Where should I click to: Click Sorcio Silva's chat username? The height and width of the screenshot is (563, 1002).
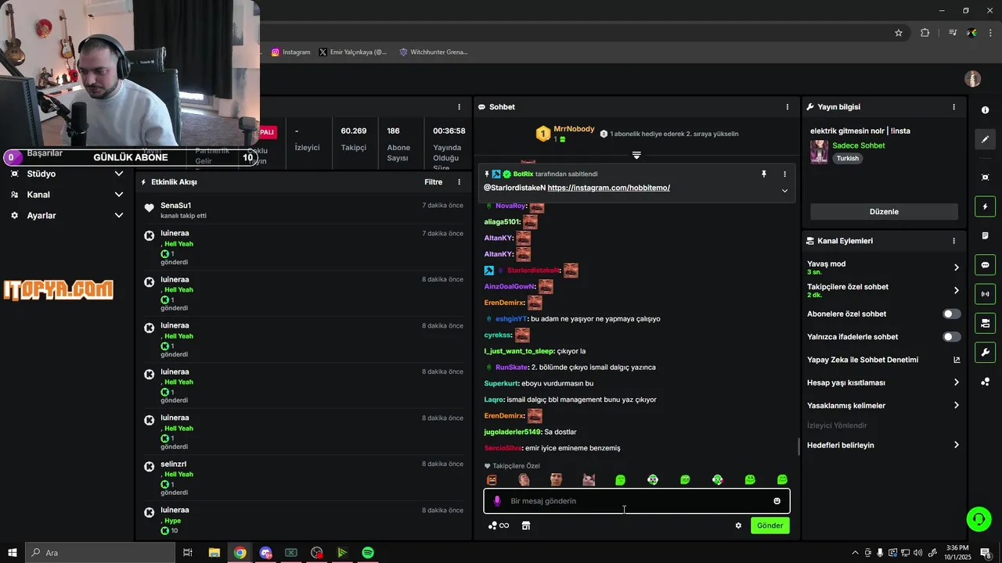[x=503, y=448]
